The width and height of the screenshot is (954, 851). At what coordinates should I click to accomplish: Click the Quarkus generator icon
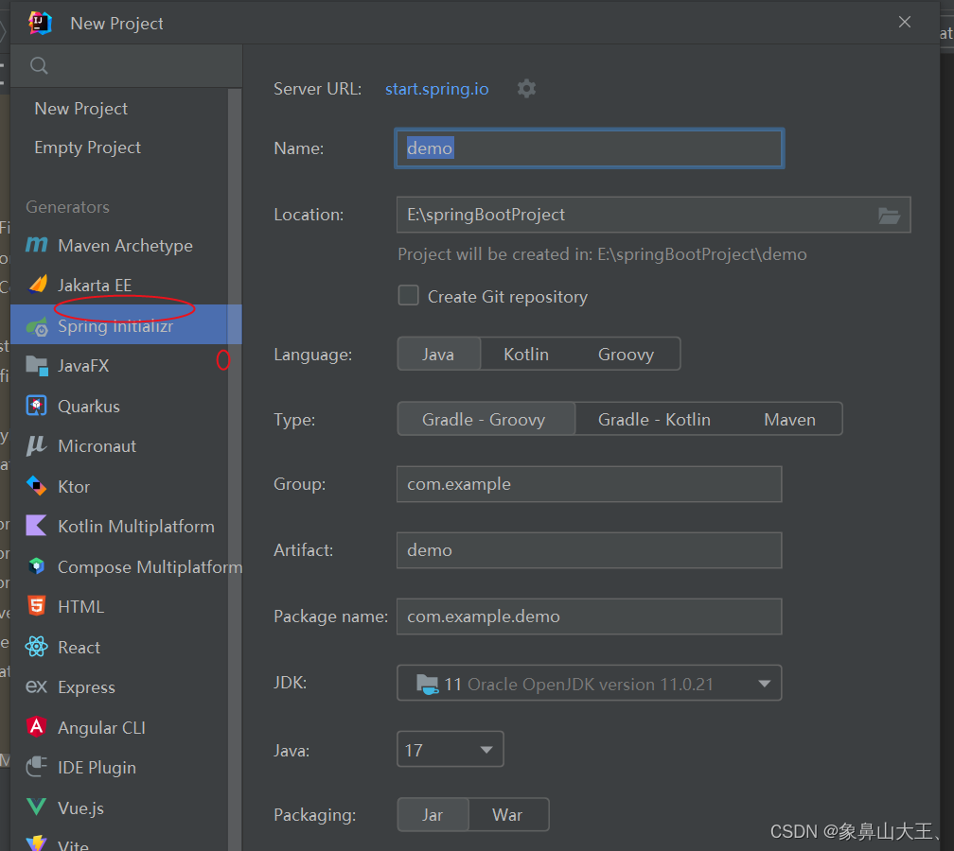(x=37, y=406)
